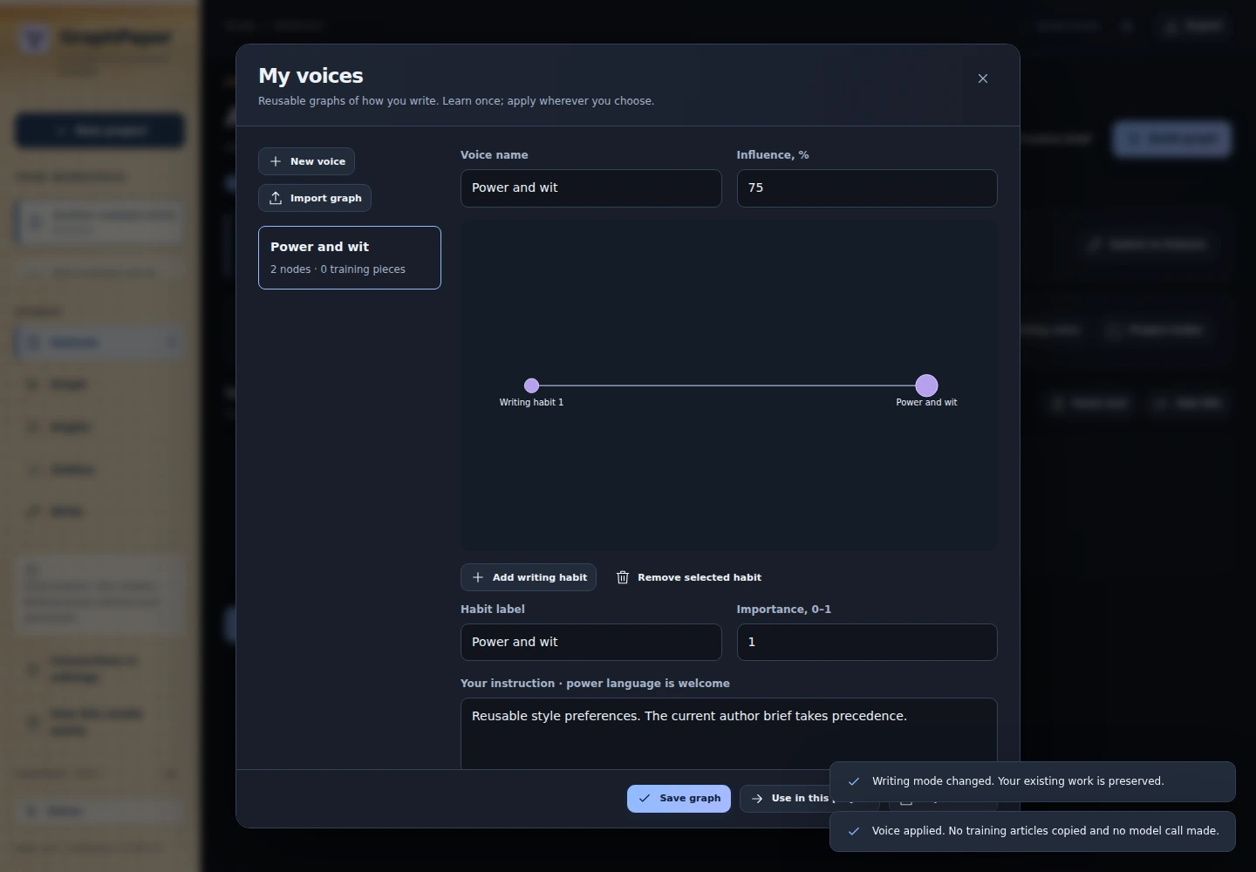Create a new voice
Viewport: 1256px width, 872px height.
point(306,161)
